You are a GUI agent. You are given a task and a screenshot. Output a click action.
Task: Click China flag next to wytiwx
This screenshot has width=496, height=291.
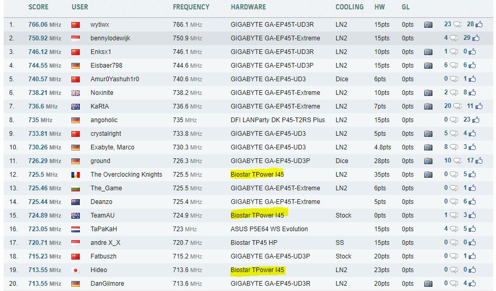(76, 25)
